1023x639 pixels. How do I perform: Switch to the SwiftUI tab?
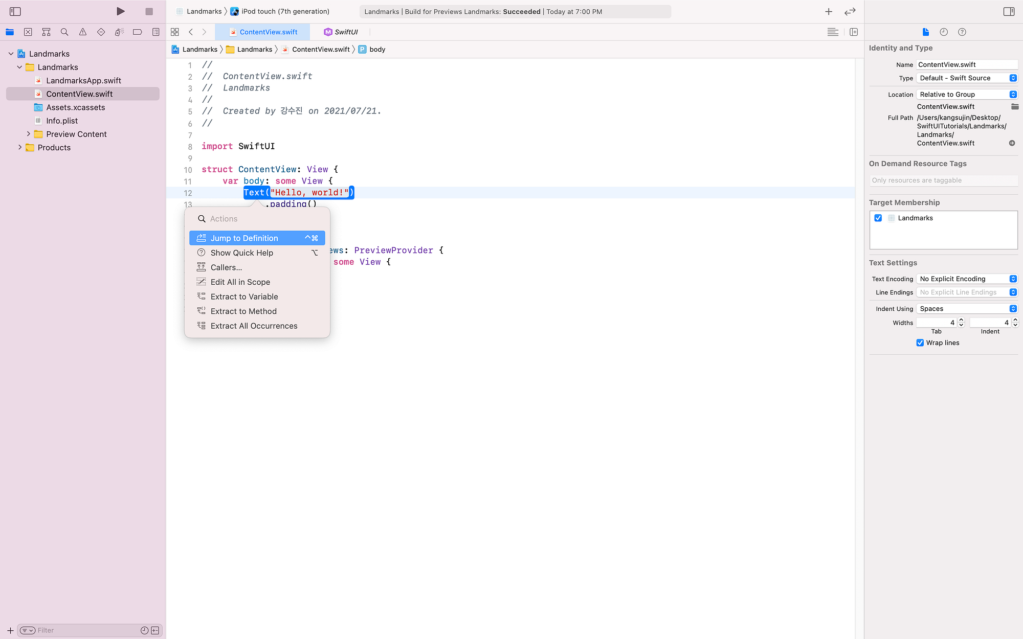click(341, 32)
